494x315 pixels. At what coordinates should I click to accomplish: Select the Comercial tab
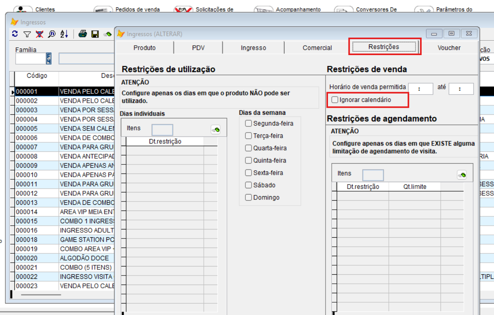point(317,48)
